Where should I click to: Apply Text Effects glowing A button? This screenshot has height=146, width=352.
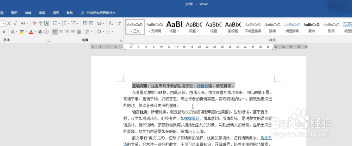[x=13, y=32]
